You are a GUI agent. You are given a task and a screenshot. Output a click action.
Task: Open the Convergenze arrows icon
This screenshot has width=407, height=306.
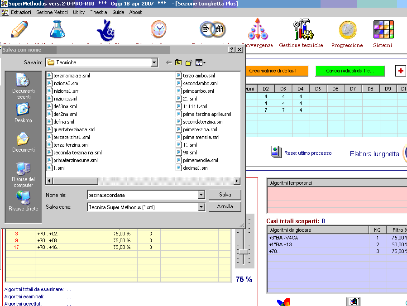[x=258, y=29]
